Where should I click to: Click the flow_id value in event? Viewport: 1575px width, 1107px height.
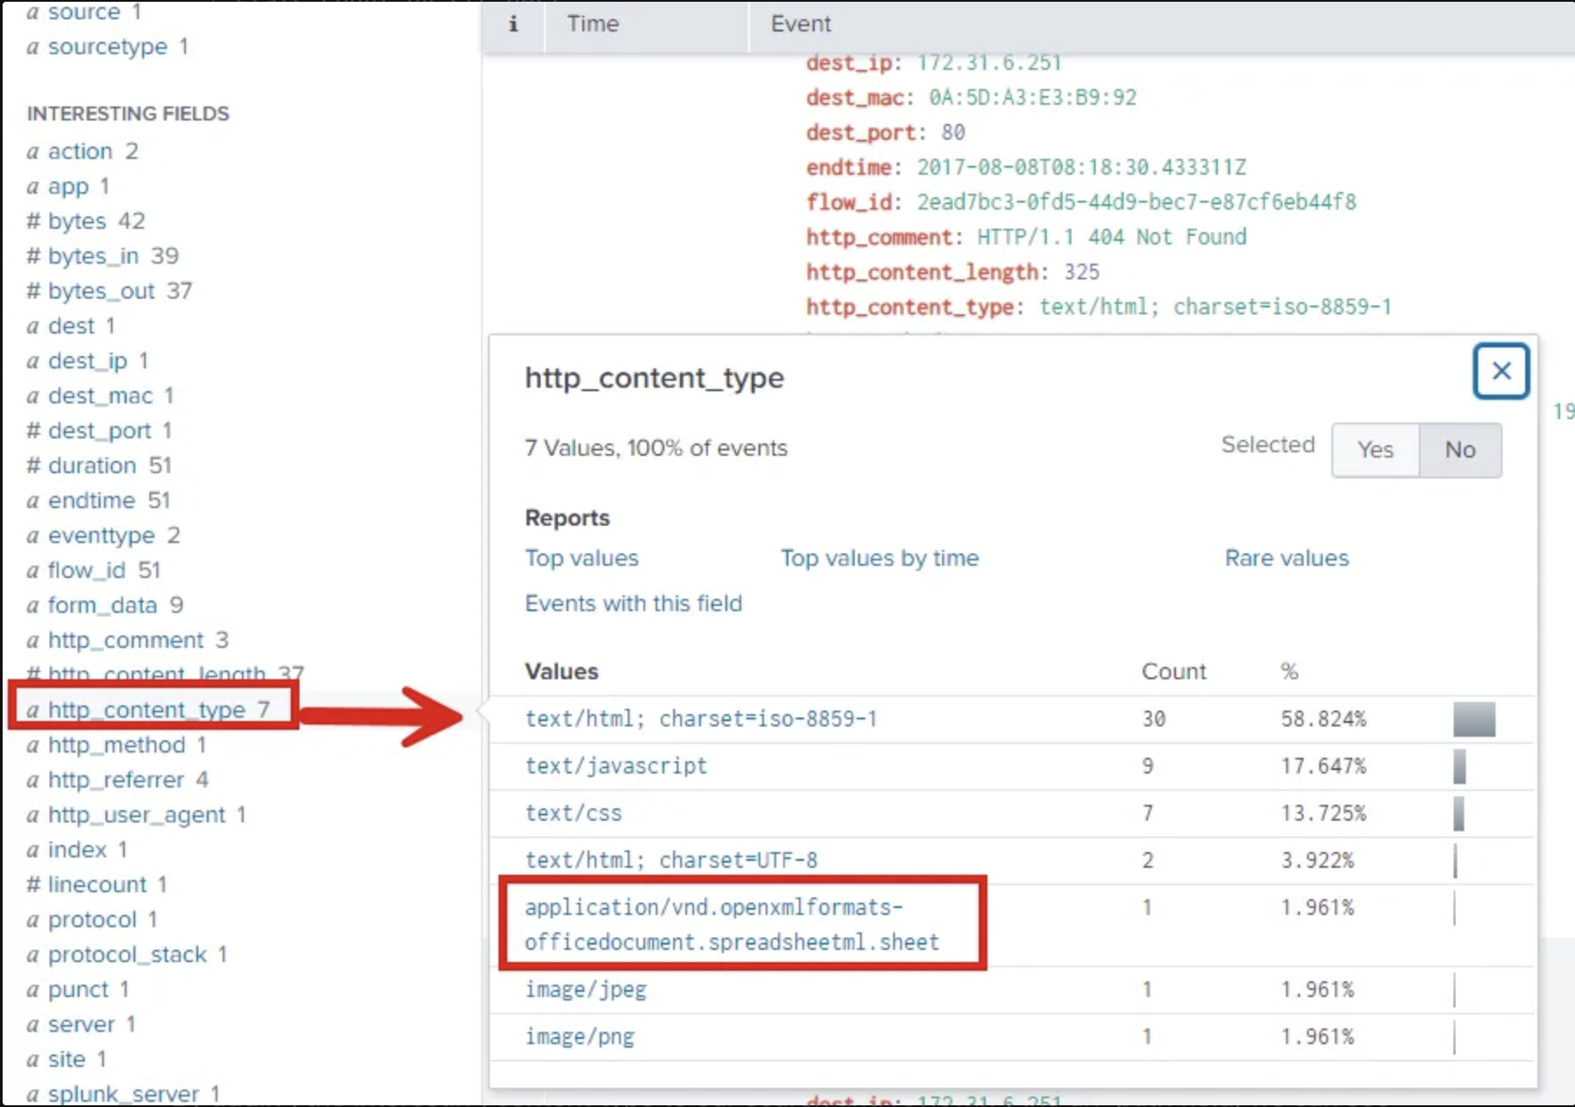1136,202
